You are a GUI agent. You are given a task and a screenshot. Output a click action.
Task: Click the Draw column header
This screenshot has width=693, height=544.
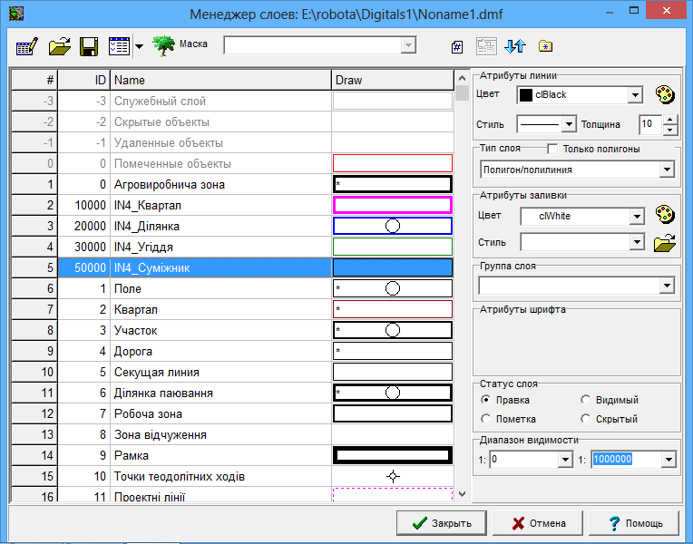[x=393, y=80]
